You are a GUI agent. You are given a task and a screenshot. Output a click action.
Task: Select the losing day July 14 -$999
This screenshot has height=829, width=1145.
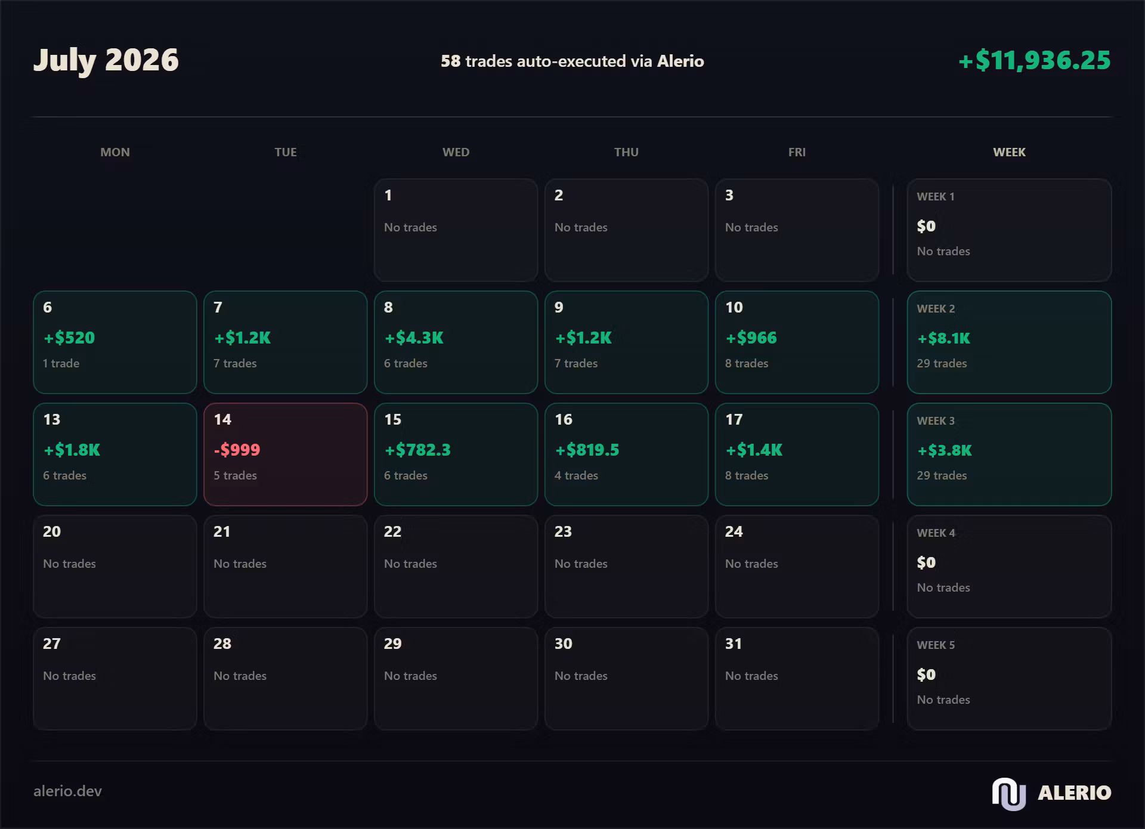coord(286,454)
